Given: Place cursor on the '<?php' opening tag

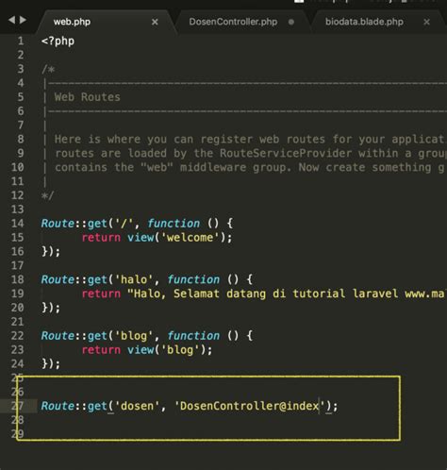Looking at the screenshot, I should [58, 42].
